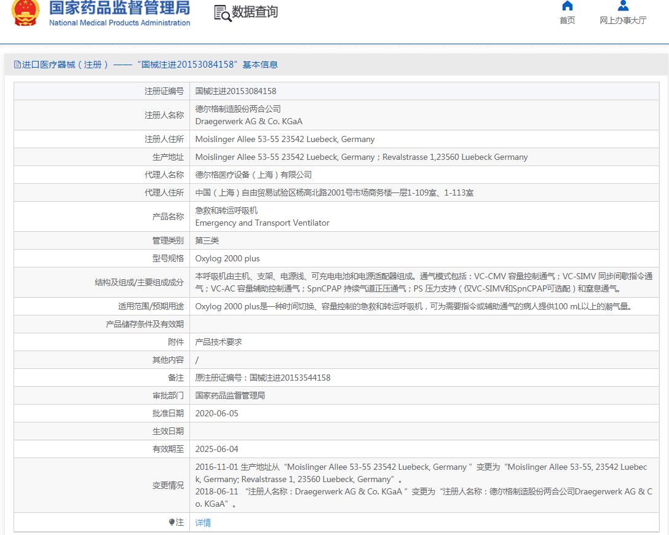
Task: Open the 数据查询 search icon
Action: [x=223, y=13]
